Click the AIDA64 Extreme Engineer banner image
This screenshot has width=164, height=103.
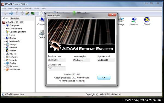pos(81,36)
